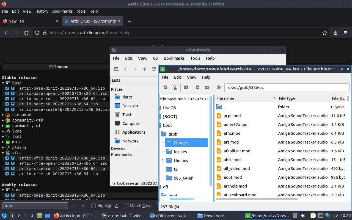Expand the lxde tree node
The image size is (352, 220).
(x=3, y=131)
